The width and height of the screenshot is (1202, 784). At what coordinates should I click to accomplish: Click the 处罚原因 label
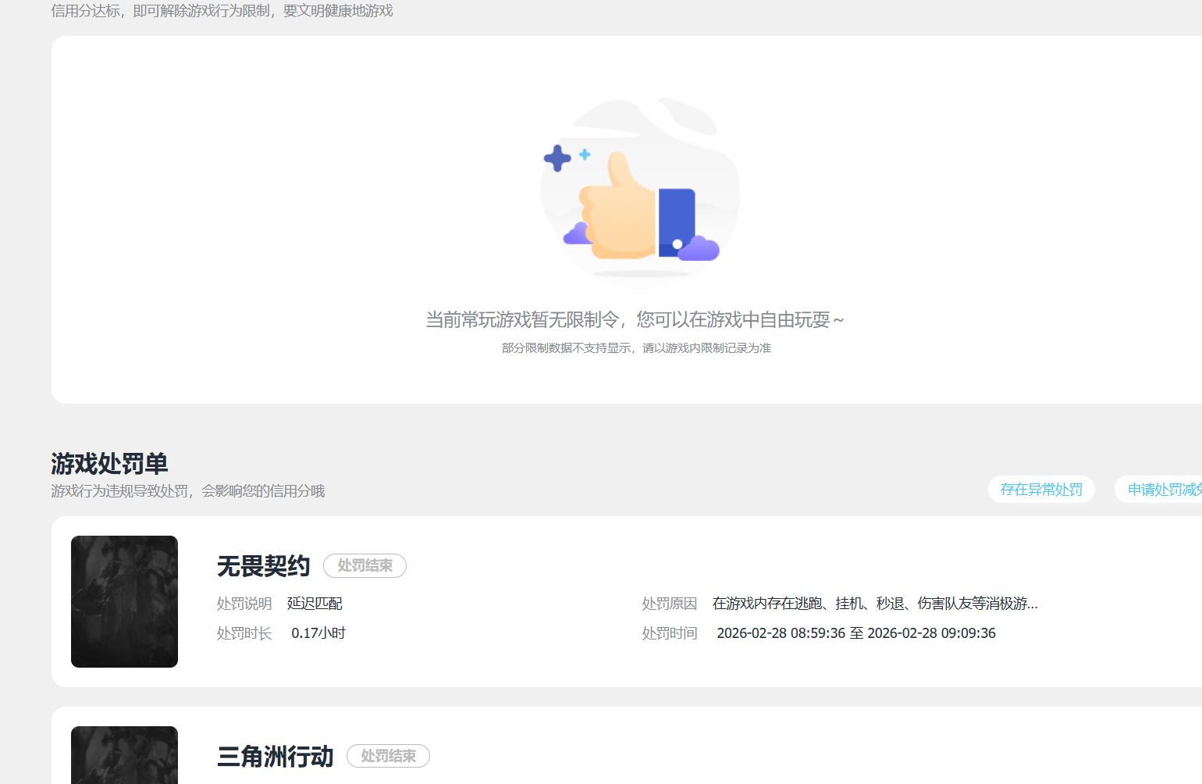670,604
